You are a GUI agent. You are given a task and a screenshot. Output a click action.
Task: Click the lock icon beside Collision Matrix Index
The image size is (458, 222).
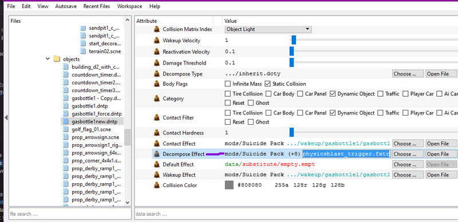157,29
